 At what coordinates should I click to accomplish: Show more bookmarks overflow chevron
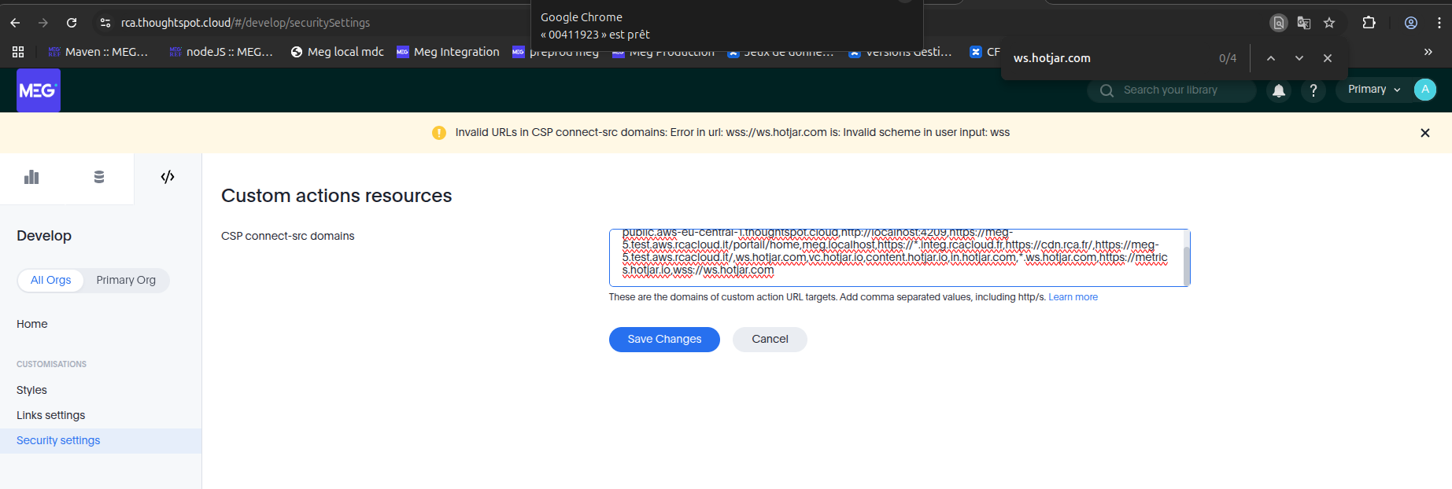[1428, 52]
